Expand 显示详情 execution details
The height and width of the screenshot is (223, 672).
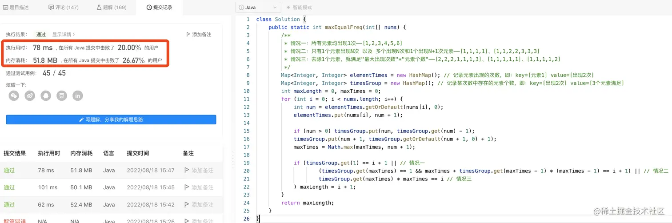(64, 34)
